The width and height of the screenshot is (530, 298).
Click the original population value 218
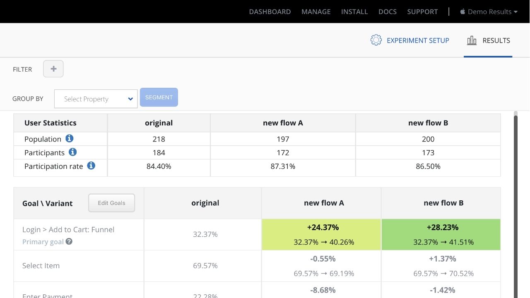click(x=159, y=139)
